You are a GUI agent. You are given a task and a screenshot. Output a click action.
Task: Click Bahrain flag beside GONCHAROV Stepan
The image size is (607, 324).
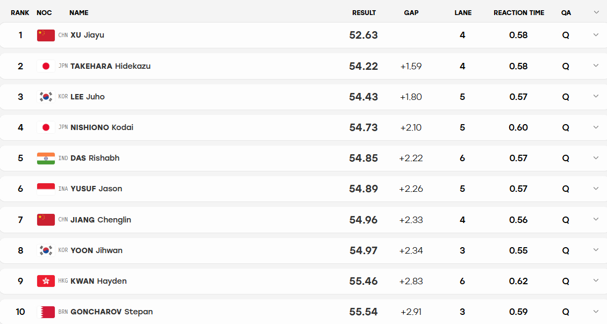[x=46, y=312]
